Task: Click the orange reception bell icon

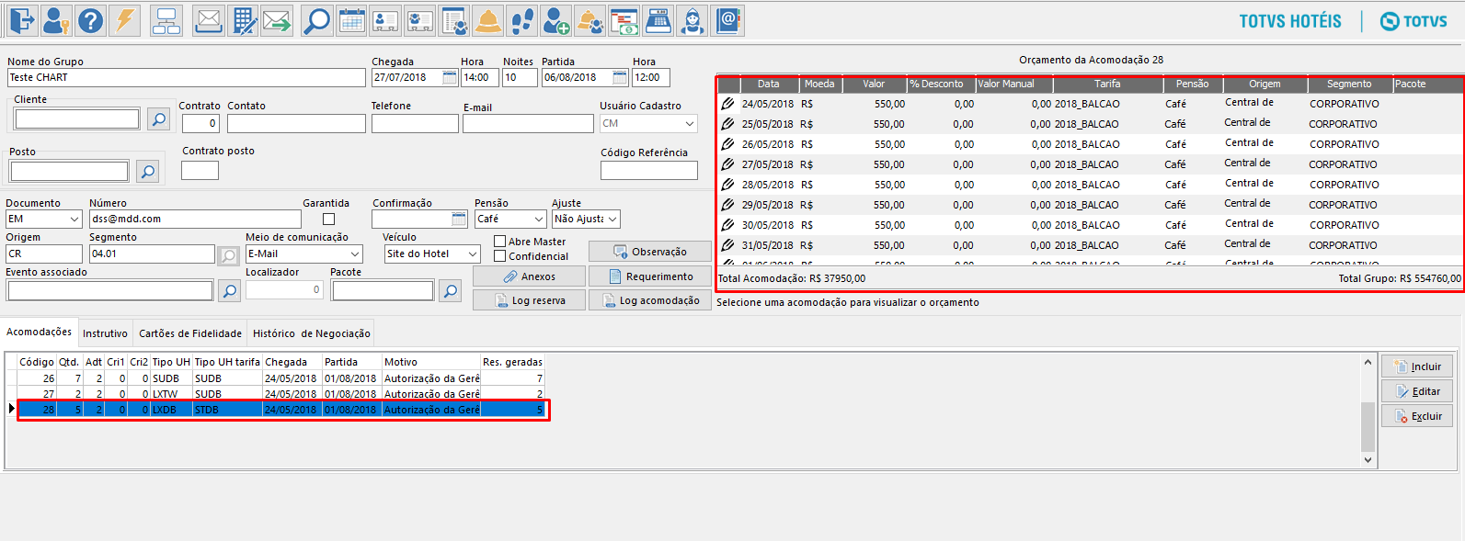Action: [x=487, y=20]
